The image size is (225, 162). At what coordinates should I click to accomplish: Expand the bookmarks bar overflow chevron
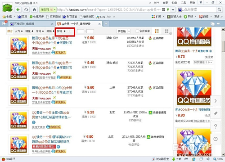click(114, 17)
